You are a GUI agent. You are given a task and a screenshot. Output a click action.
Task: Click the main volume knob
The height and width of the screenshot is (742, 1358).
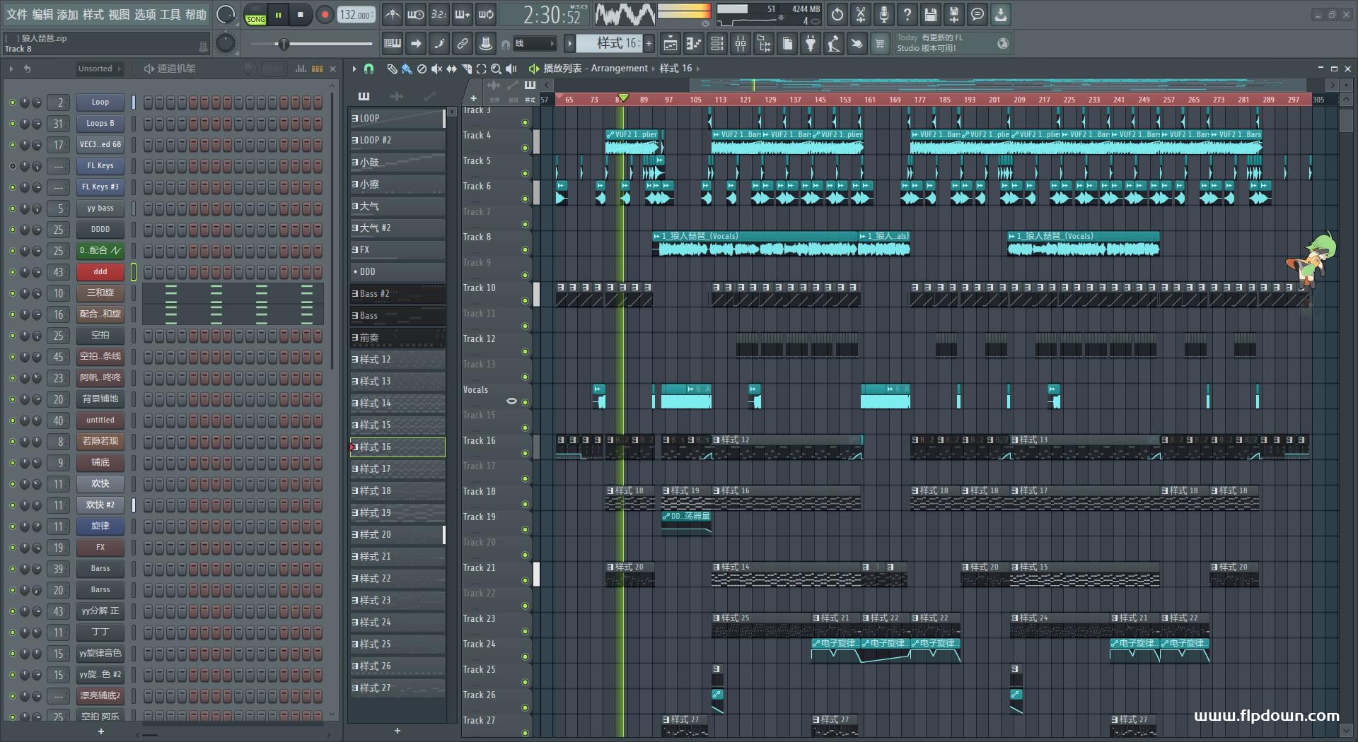coord(226,14)
